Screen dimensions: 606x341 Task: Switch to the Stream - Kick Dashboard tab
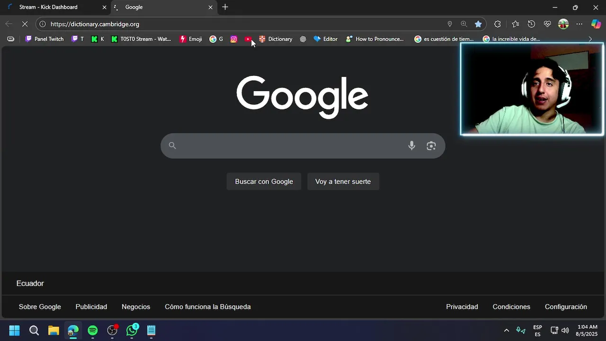click(x=56, y=7)
